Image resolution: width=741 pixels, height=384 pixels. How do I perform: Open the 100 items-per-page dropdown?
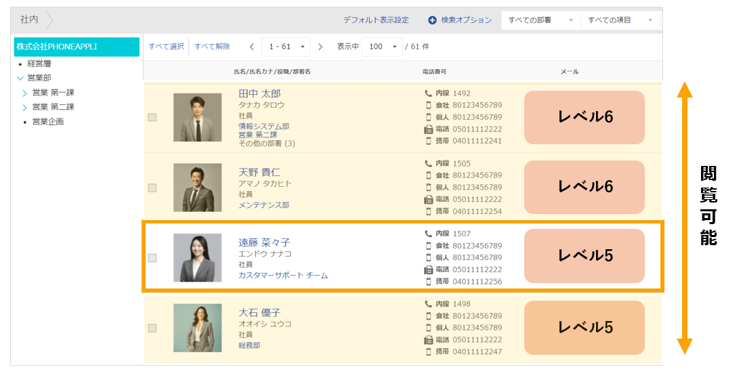coord(382,47)
